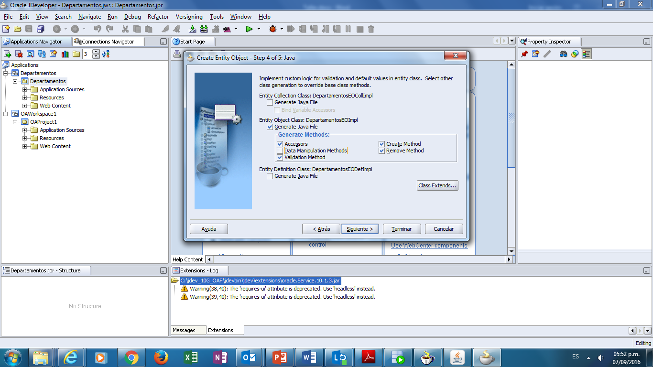Open the Run button dropdown arrow
The height and width of the screenshot is (367, 653).
click(x=259, y=29)
